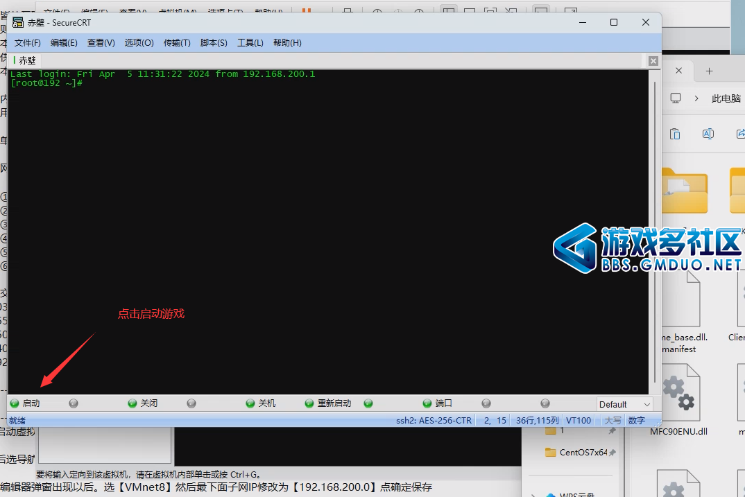Click the 就绪 status bar text
Viewport: 745px width, 497px height.
(17, 421)
